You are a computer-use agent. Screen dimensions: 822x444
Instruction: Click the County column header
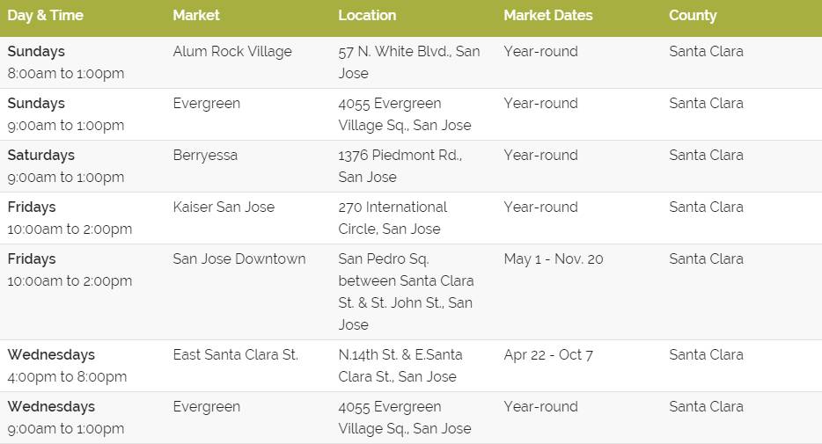693,16
